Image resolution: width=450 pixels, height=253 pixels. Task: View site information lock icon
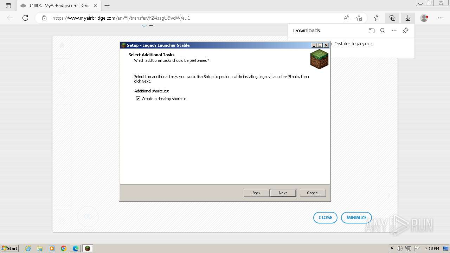pyautogui.click(x=44, y=18)
